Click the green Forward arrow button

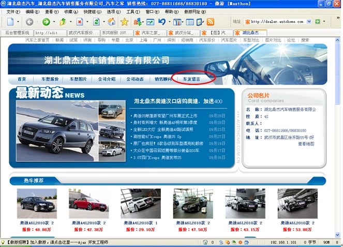[x=46, y=22]
